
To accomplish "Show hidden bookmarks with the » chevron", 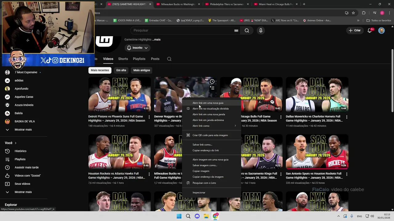I will (358, 21).
